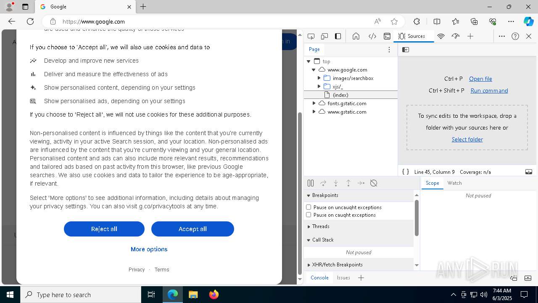The width and height of the screenshot is (538, 303).
Task: Toggle device emulation in DevTools
Action: (x=324, y=36)
